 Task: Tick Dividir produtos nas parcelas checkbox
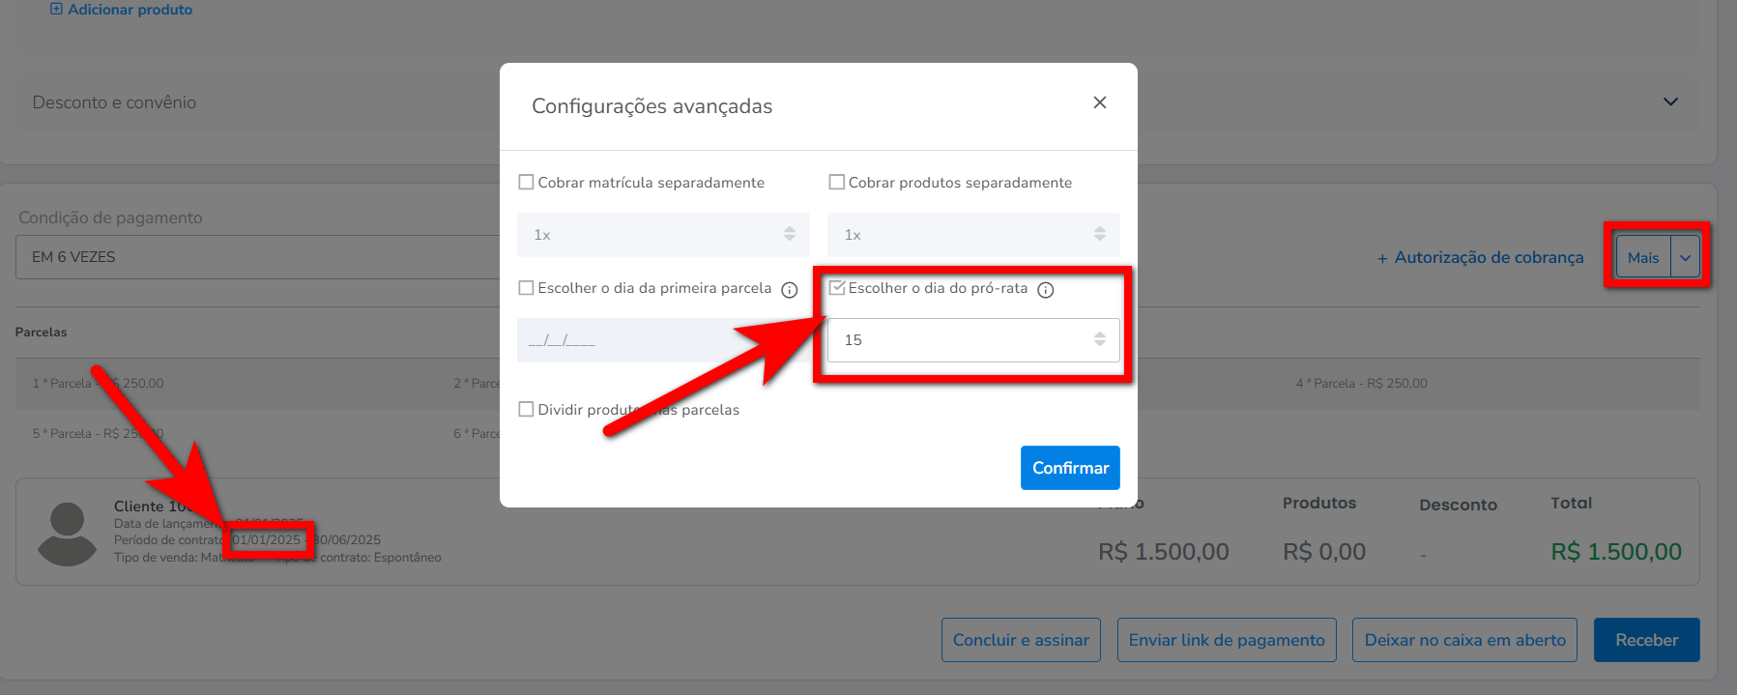click(x=527, y=410)
